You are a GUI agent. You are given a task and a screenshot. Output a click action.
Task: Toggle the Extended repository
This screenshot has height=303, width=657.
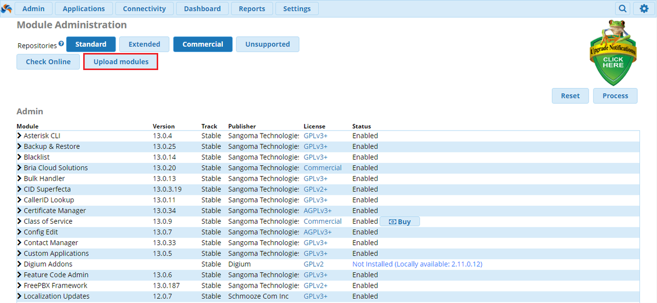click(145, 44)
